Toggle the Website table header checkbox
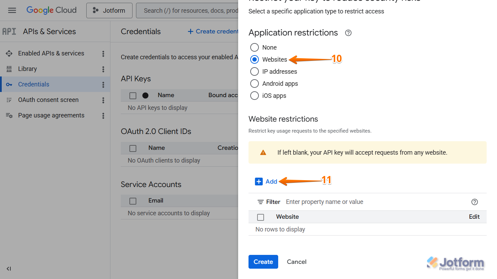Screen dimensions: 497x279 261,217
